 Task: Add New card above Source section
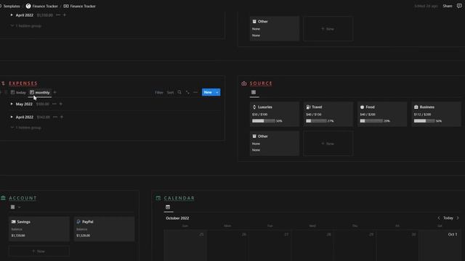[x=328, y=29]
